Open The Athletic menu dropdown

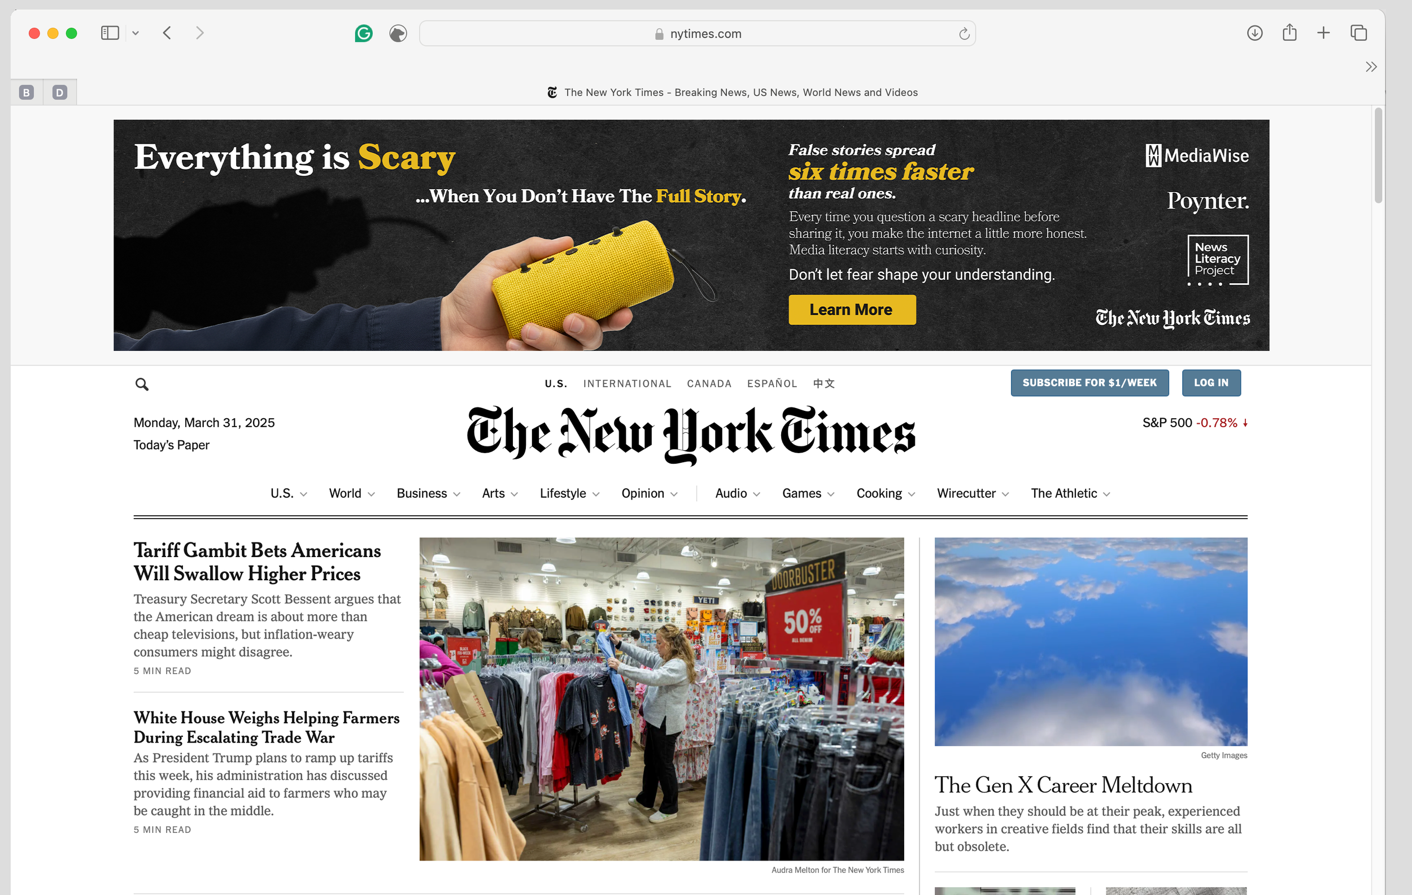click(1106, 494)
